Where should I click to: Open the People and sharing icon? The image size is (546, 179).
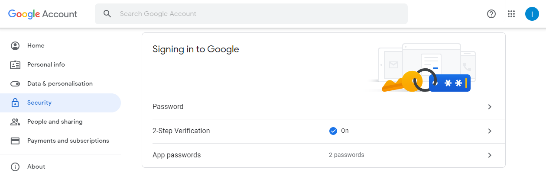[x=15, y=122]
